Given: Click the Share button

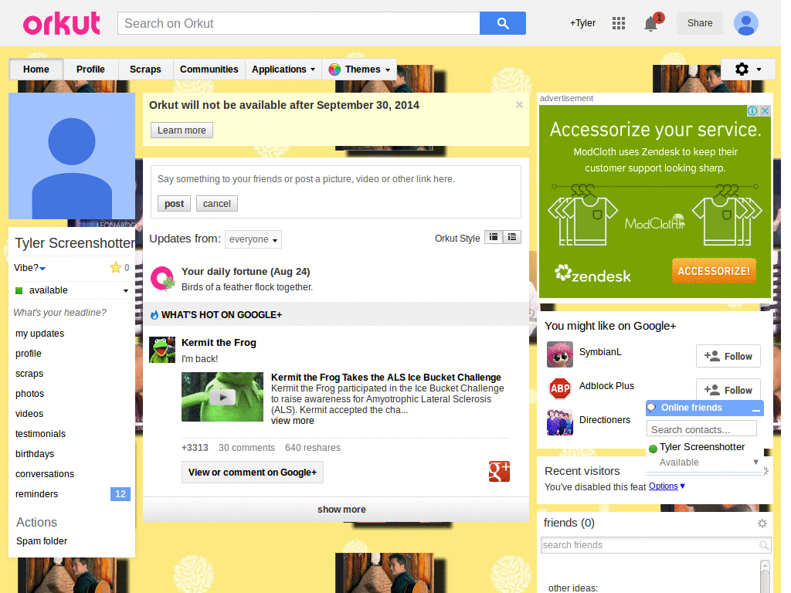Looking at the screenshot, I should tap(700, 23).
